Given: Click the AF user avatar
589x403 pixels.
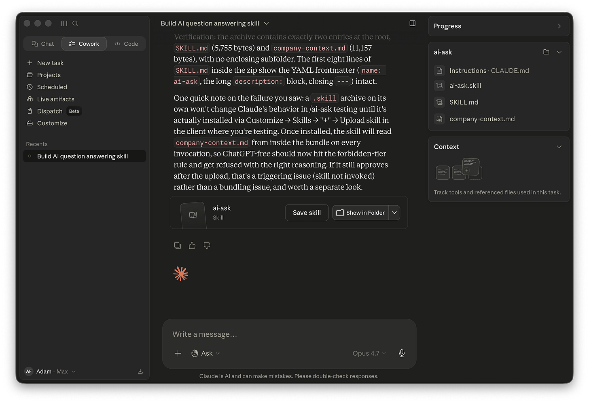Looking at the screenshot, I should 29,371.
